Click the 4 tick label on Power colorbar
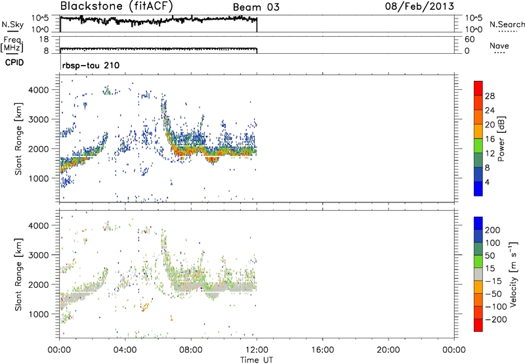 click(x=487, y=182)
